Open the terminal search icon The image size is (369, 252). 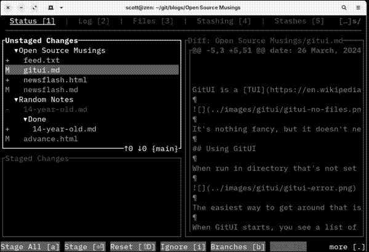coord(344,7)
